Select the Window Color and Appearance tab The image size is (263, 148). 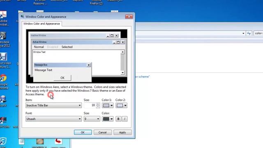[x=42, y=24]
